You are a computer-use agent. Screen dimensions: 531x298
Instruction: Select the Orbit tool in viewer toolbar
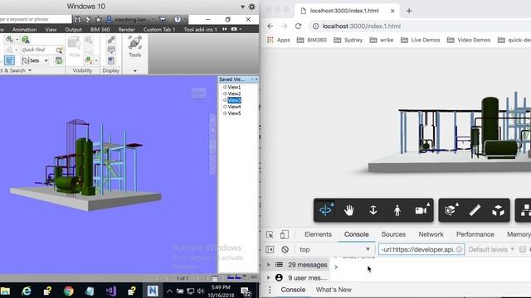pyautogui.click(x=325, y=210)
